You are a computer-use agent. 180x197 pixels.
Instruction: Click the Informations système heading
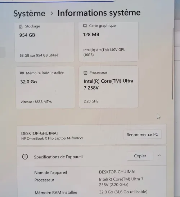point(99,13)
